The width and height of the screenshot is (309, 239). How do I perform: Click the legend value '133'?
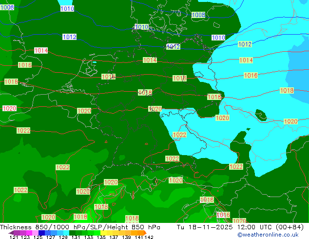click(89, 237)
